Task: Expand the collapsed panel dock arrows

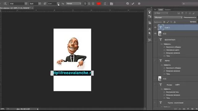Action: pos(151,7)
